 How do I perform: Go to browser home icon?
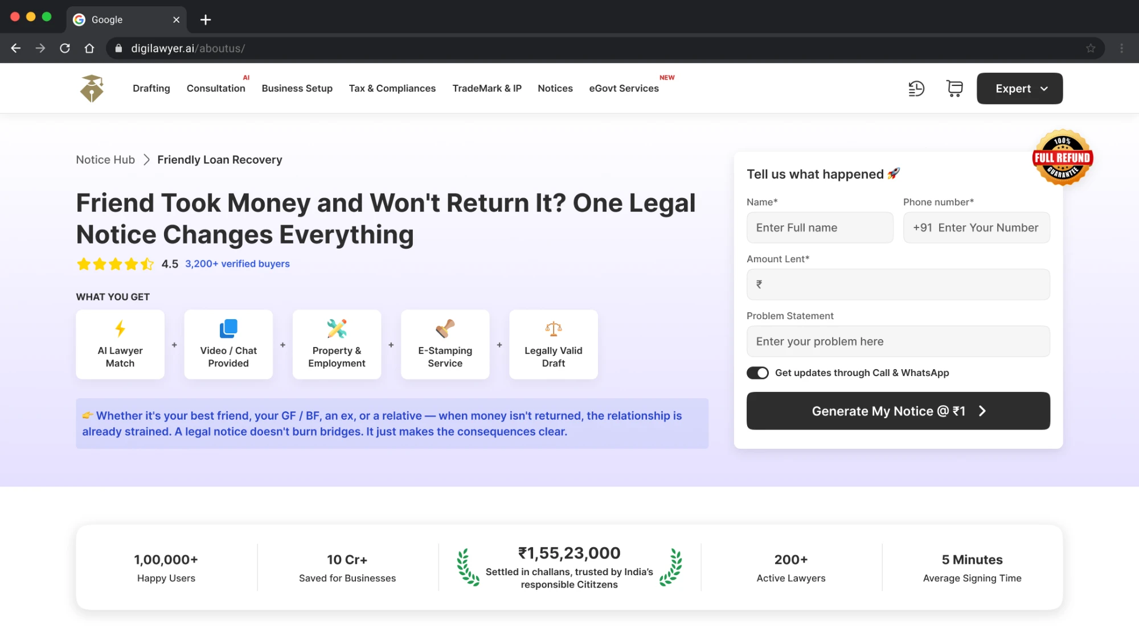[89, 48]
